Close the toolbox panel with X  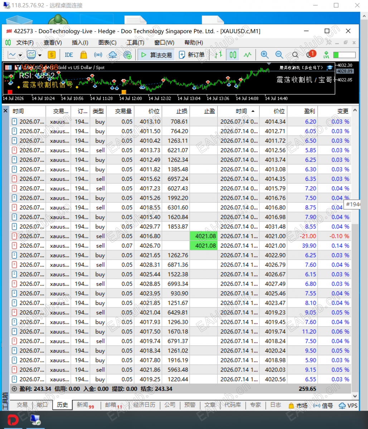(x=5, y=111)
